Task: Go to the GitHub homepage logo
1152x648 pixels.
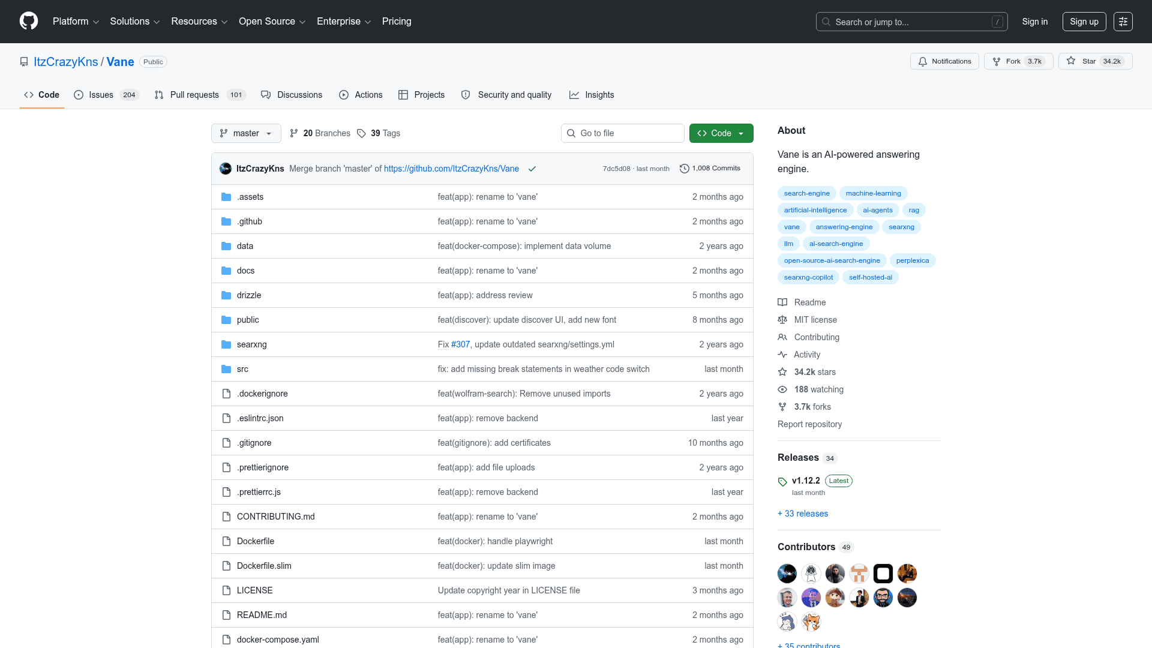Action: point(29,21)
